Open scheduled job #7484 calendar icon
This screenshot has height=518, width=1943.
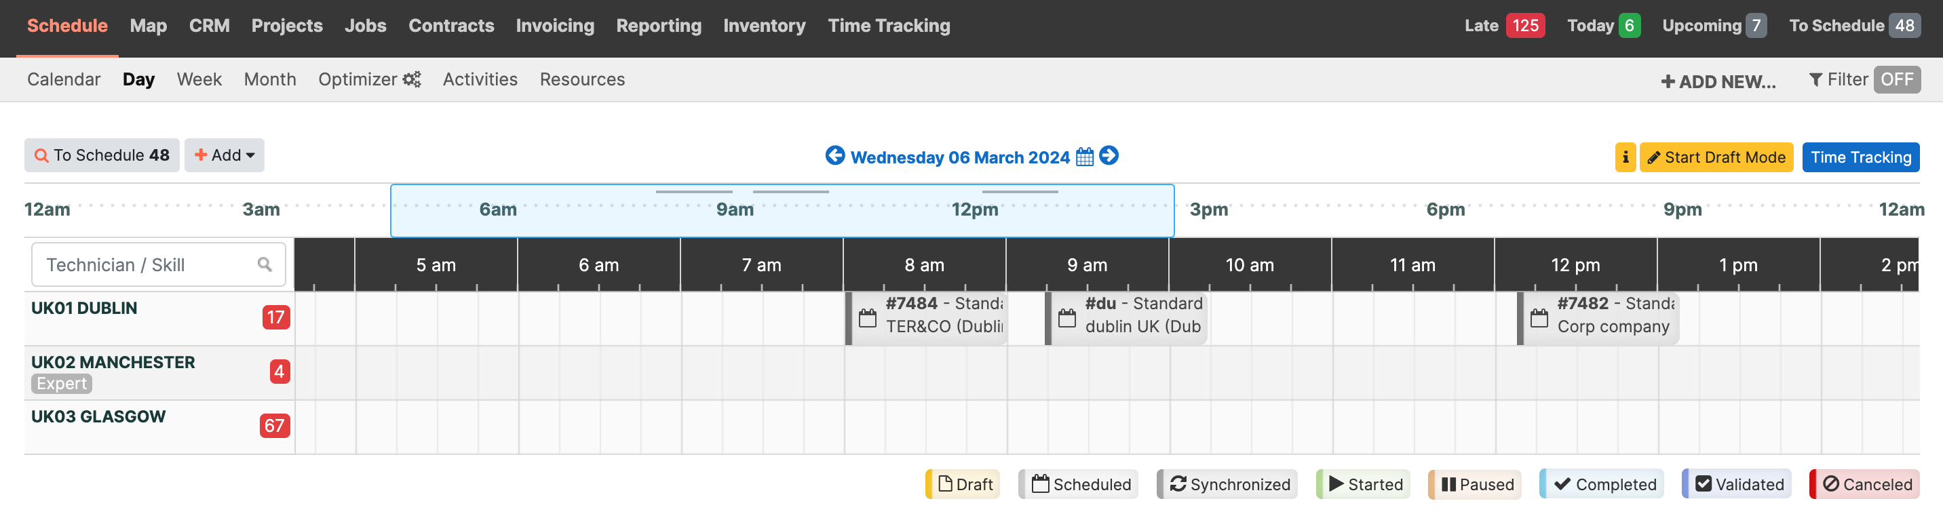click(868, 317)
